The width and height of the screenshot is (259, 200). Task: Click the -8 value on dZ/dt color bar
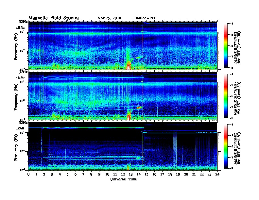pos(232,168)
